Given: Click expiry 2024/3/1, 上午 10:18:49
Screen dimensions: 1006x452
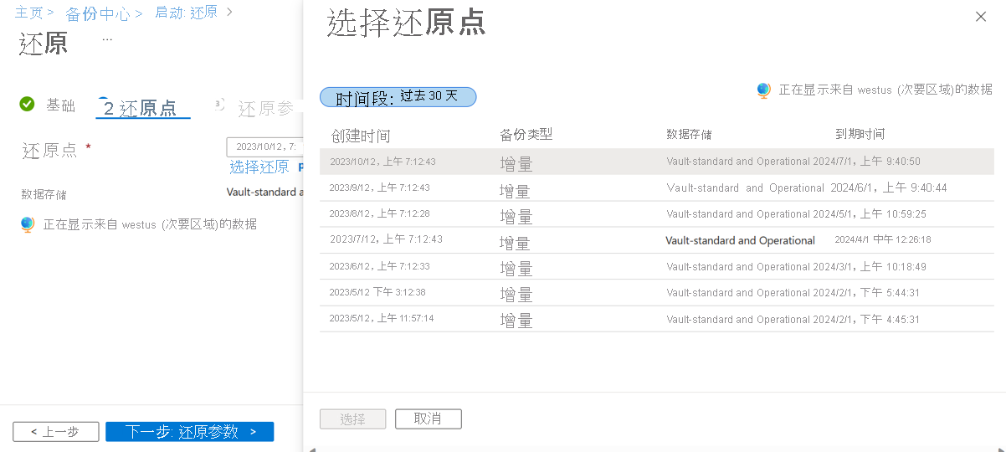Looking at the screenshot, I should pos(870,267).
